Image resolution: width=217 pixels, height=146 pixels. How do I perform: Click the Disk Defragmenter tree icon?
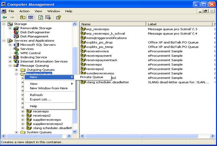(17, 32)
